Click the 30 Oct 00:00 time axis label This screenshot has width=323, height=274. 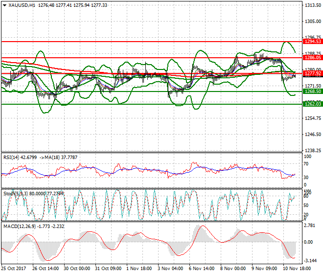coord(77,269)
